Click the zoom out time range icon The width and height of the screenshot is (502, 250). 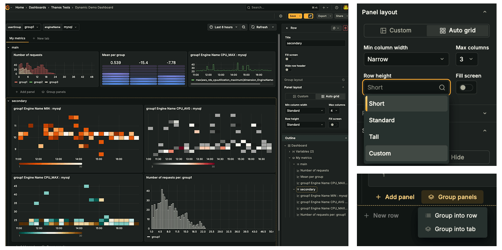click(x=244, y=27)
